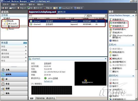Click the New Virtual Machine (新建虚拟机) icon
Viewport: 138px width, 101px height.
click(x=111, y=19)
